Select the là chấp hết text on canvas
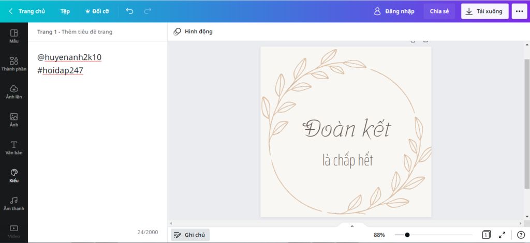530x243 pixels. click(347, 160)
